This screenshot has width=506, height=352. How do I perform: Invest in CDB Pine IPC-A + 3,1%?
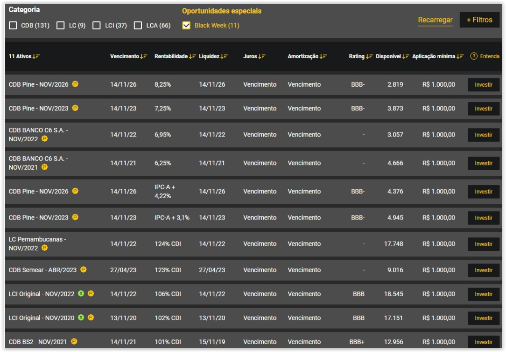click(484, 218)
